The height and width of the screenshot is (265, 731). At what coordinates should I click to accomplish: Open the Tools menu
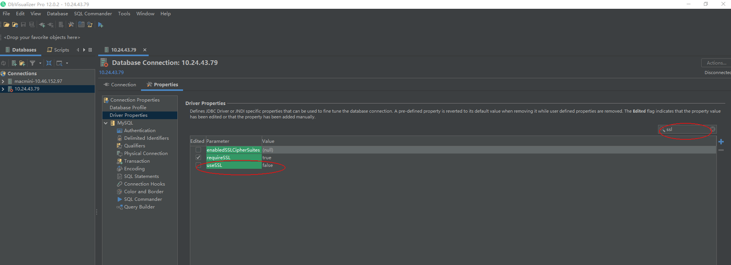pyautogui.click(x=124, y=13)
